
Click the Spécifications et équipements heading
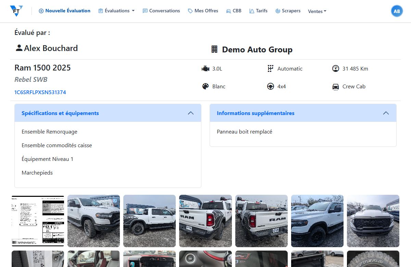60,113
